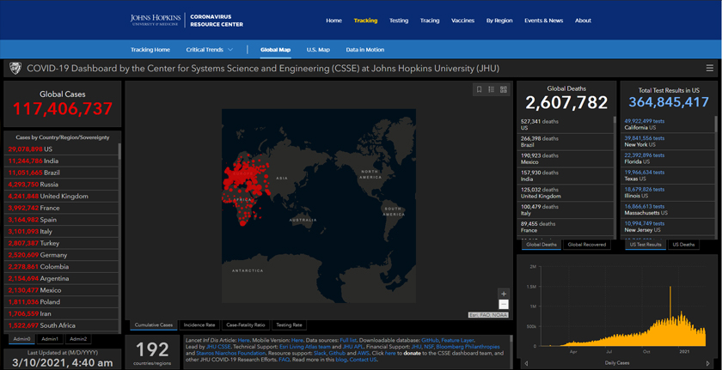Open the Stavros Niarchos Foundation link

(230, 354)
